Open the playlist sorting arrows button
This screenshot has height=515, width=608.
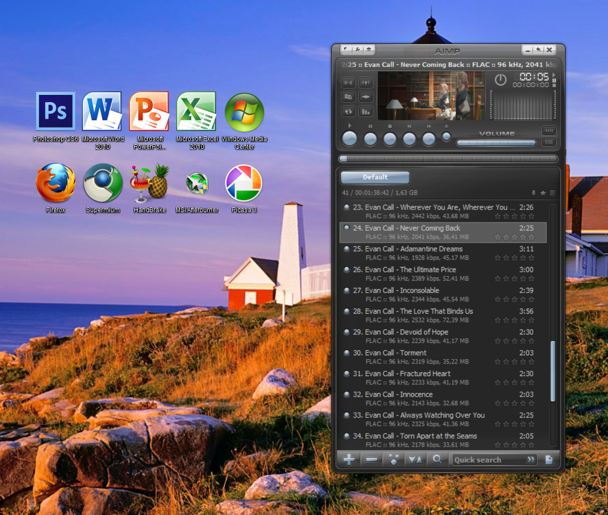point(416,460)
